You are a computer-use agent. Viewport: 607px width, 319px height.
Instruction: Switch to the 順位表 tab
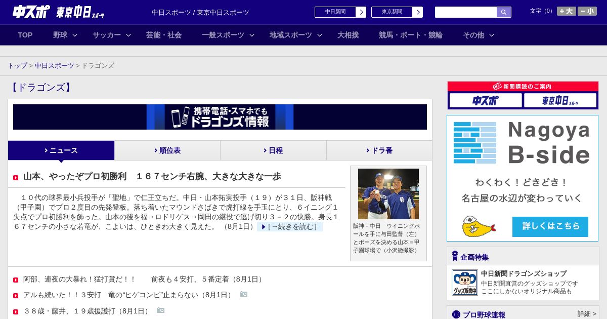167,150
